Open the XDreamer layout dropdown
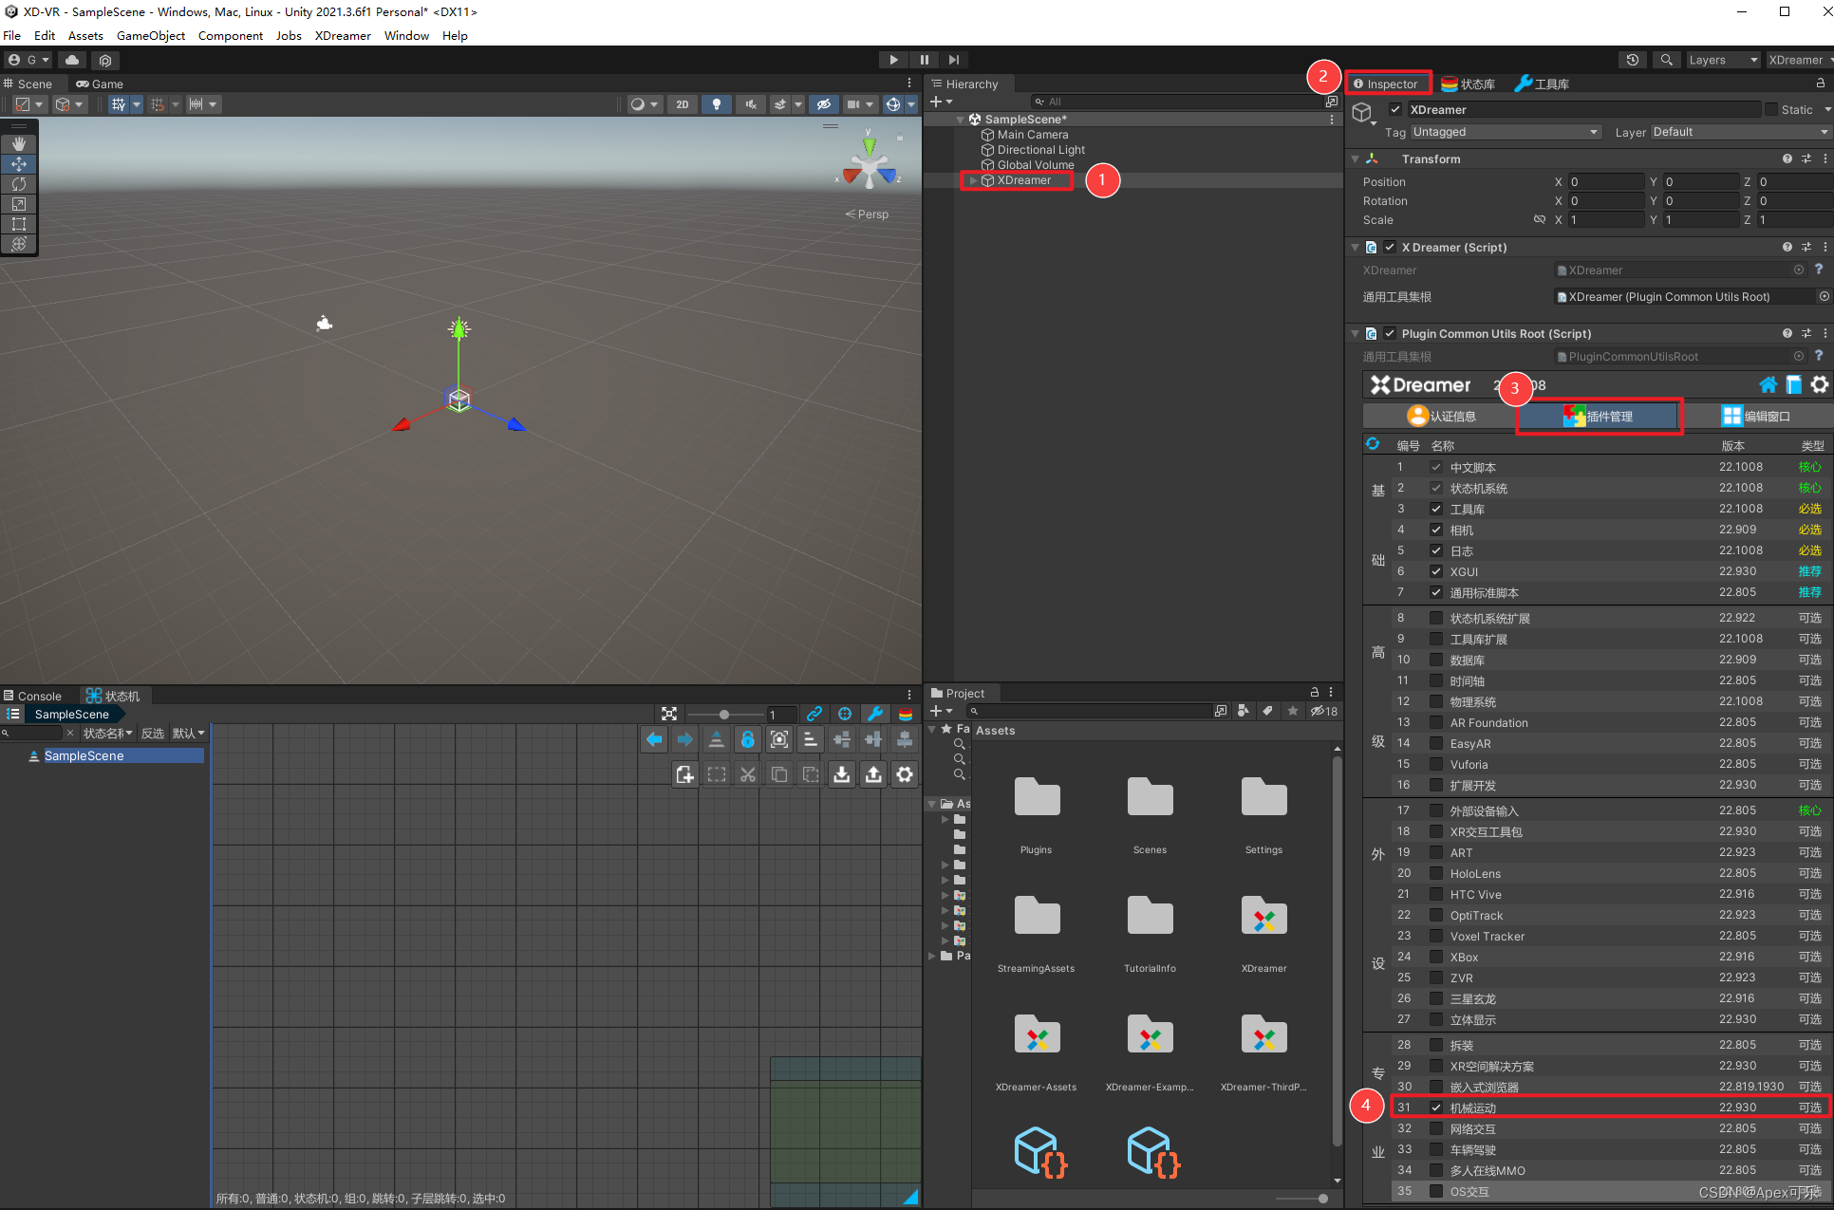 (x=1799, y=60)
